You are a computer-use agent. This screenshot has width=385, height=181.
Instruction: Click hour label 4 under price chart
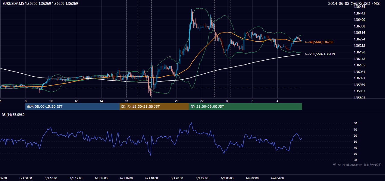[277, 101]
